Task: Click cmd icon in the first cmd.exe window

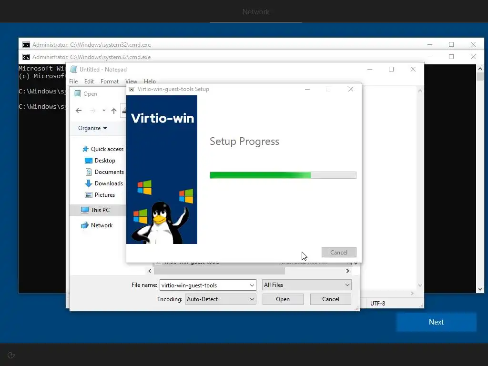Action: pos(26,45)
